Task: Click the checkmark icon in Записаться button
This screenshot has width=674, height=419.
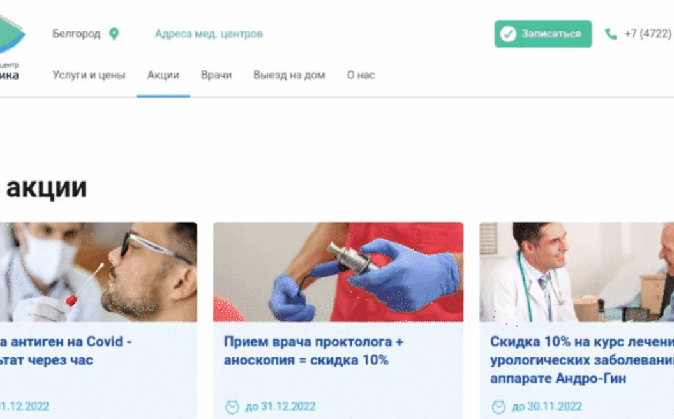Action: coord(507,34)
